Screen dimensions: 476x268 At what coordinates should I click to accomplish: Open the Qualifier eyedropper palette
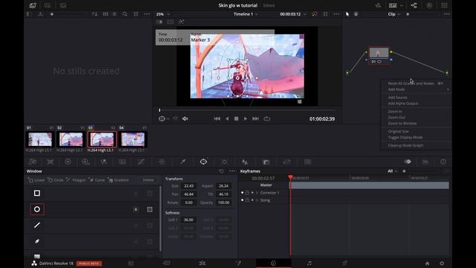pyautogui.click(x=183, y=162)
